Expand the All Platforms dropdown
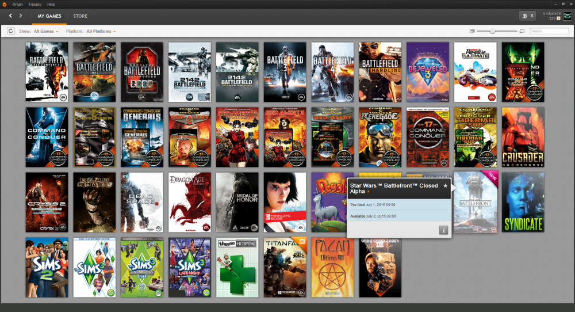Screen dimensions: 575x312 tap(101, 31)
